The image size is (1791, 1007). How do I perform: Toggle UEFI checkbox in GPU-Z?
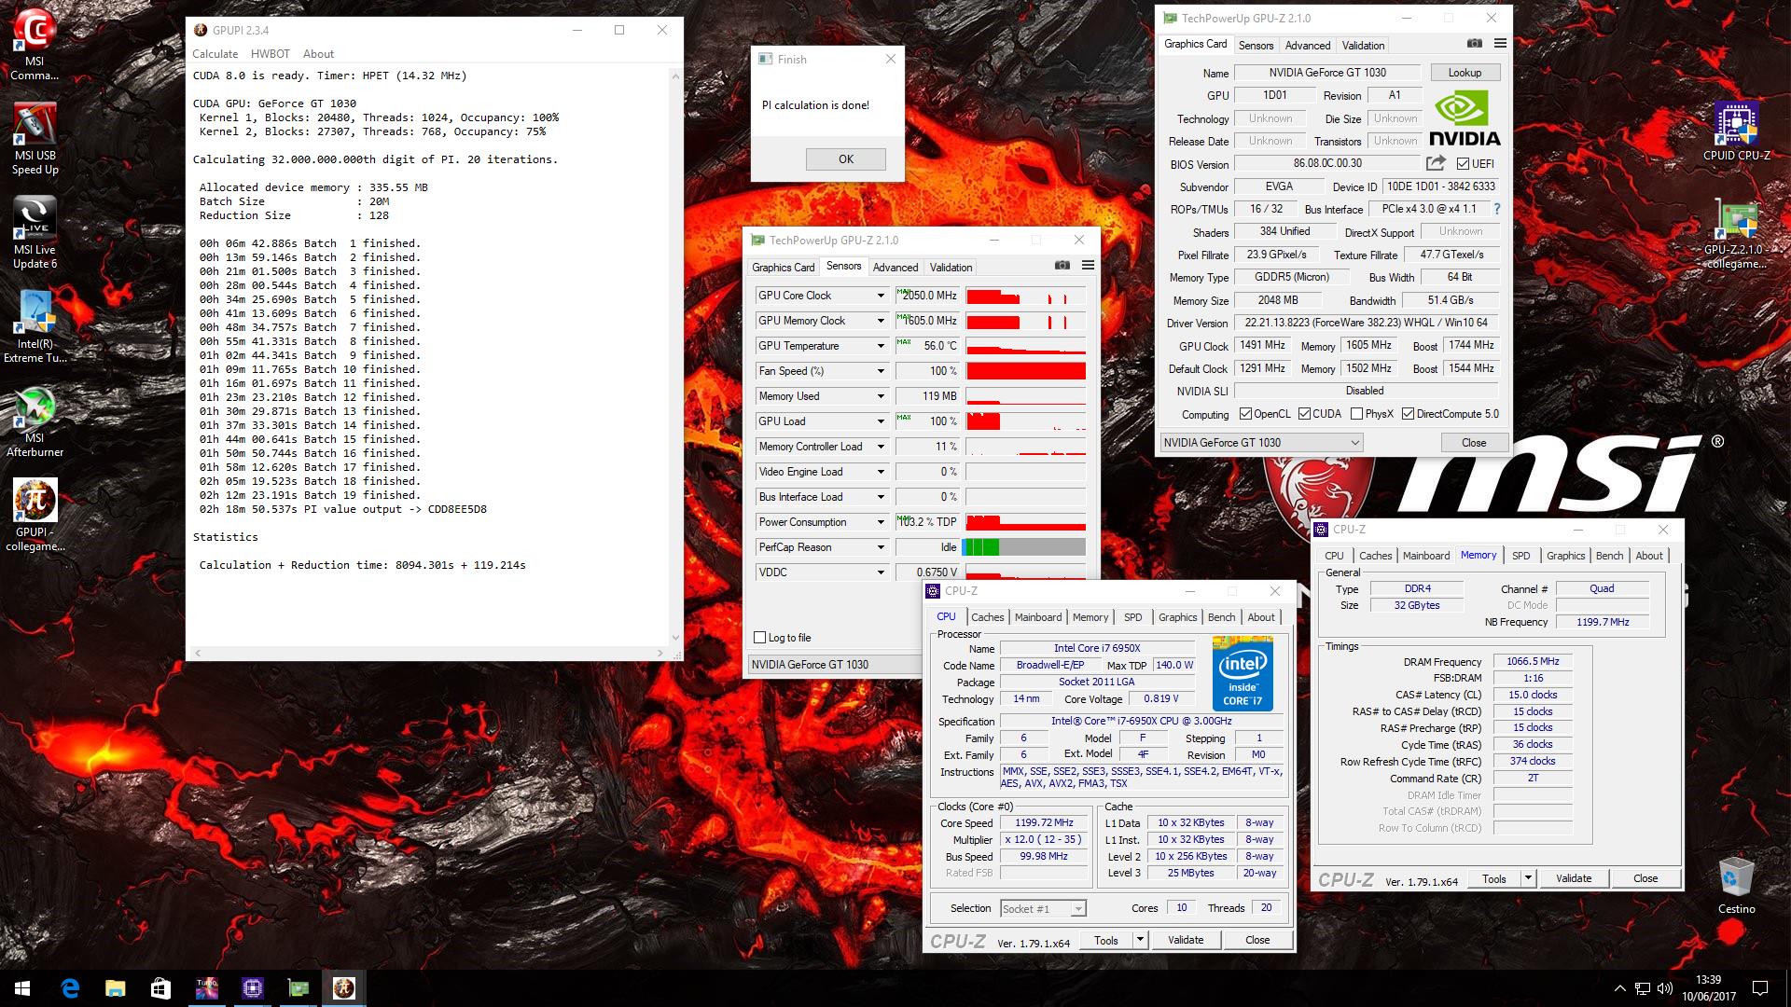pyautogui.click(x=1463, y=164)
